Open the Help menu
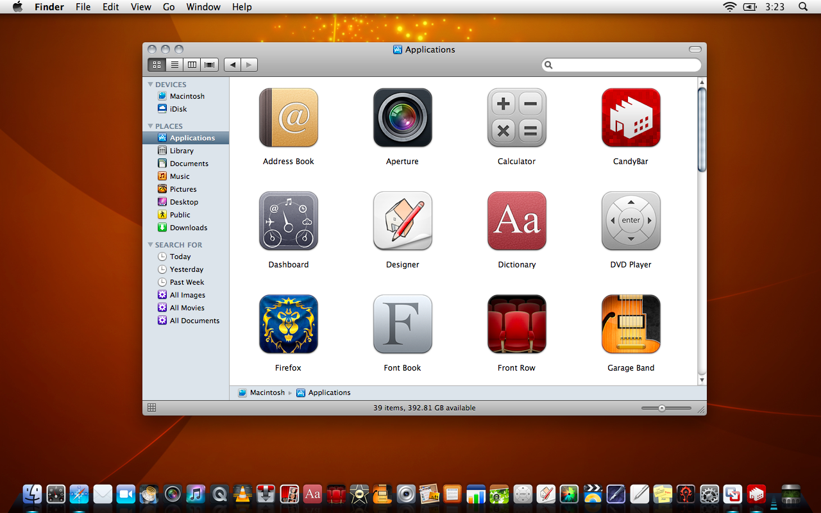821x513 pixels. [242, 7]
